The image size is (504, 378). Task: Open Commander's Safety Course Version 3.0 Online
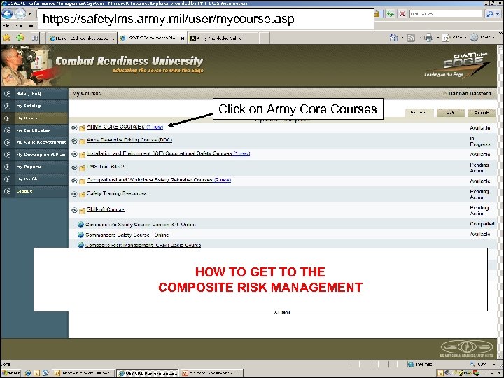click(x=141, y=225)
